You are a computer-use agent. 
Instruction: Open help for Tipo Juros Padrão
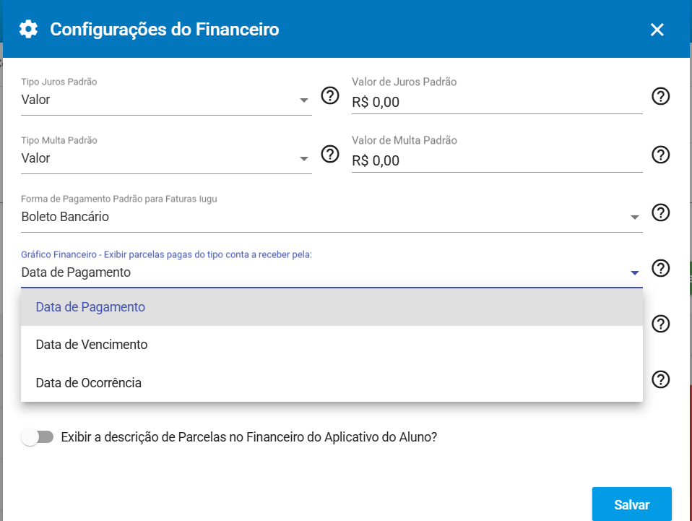click(330, 95)
